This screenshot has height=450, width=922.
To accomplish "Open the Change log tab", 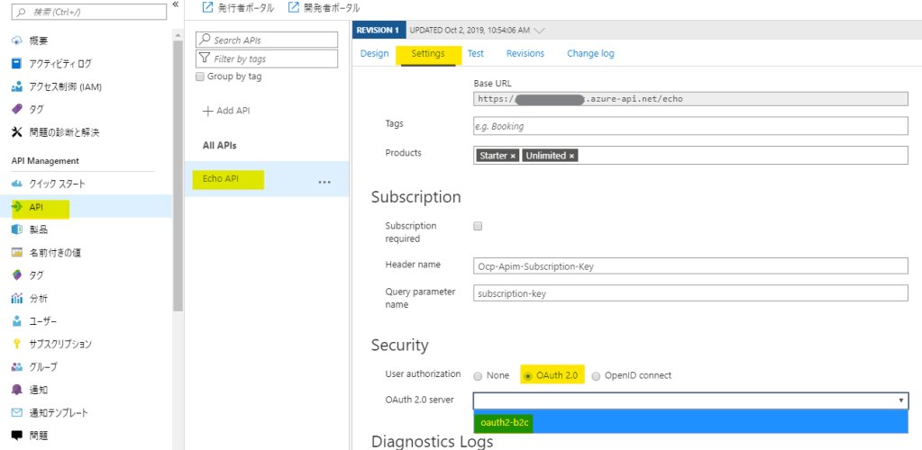I will (590, 53).
